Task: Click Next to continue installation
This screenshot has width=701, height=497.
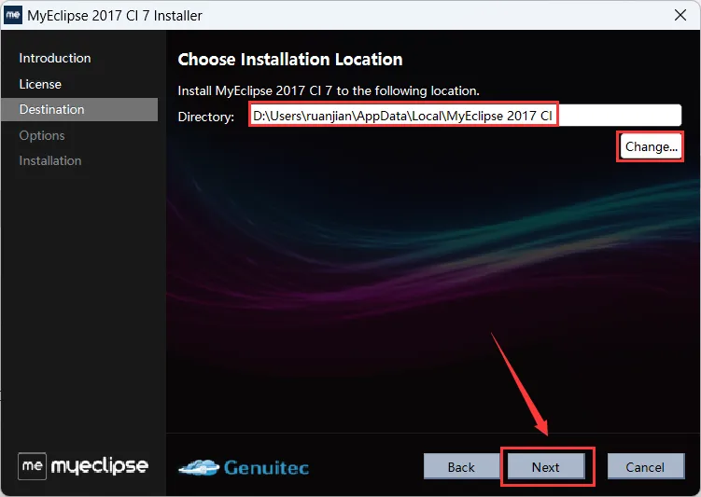Action: click(x=545, y=467)
